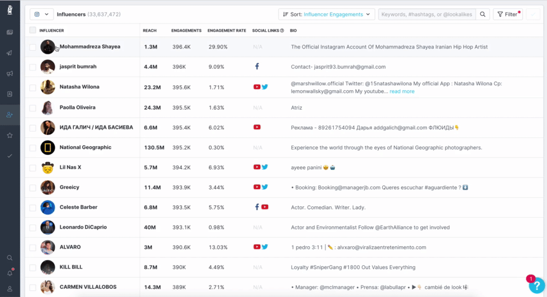Open CARMEN VILLALOBOS influencer name
This screenshot has width=547, height=297.
click(x=88, y=287)
